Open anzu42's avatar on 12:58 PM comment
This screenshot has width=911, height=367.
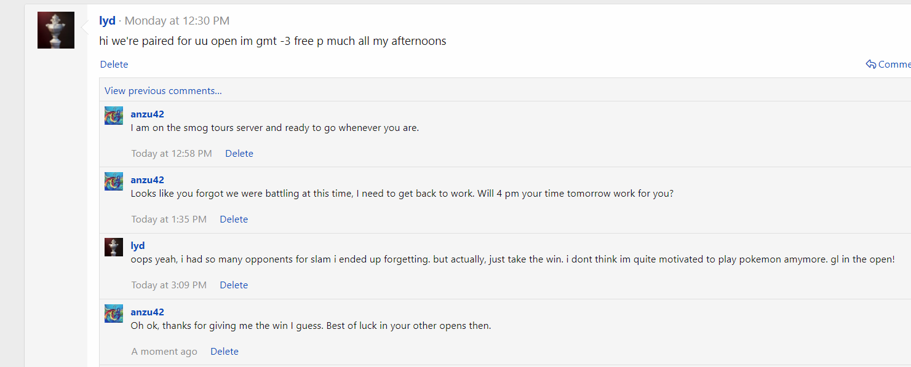pyautogui.click(x=114, y=116)
